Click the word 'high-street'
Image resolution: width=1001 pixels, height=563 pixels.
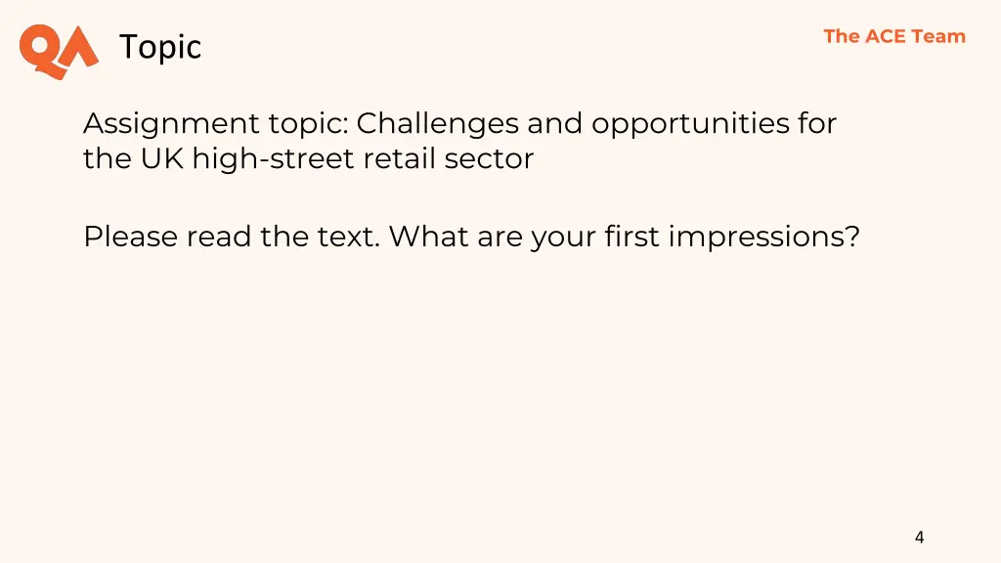[273, 159]
